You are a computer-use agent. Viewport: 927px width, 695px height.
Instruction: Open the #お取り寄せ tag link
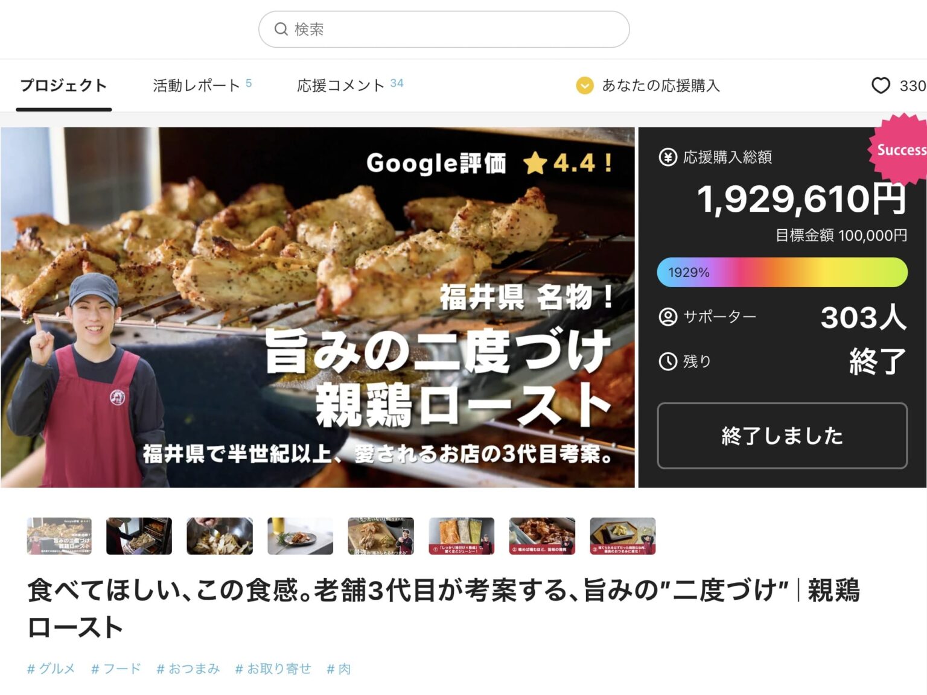point(273,668)
